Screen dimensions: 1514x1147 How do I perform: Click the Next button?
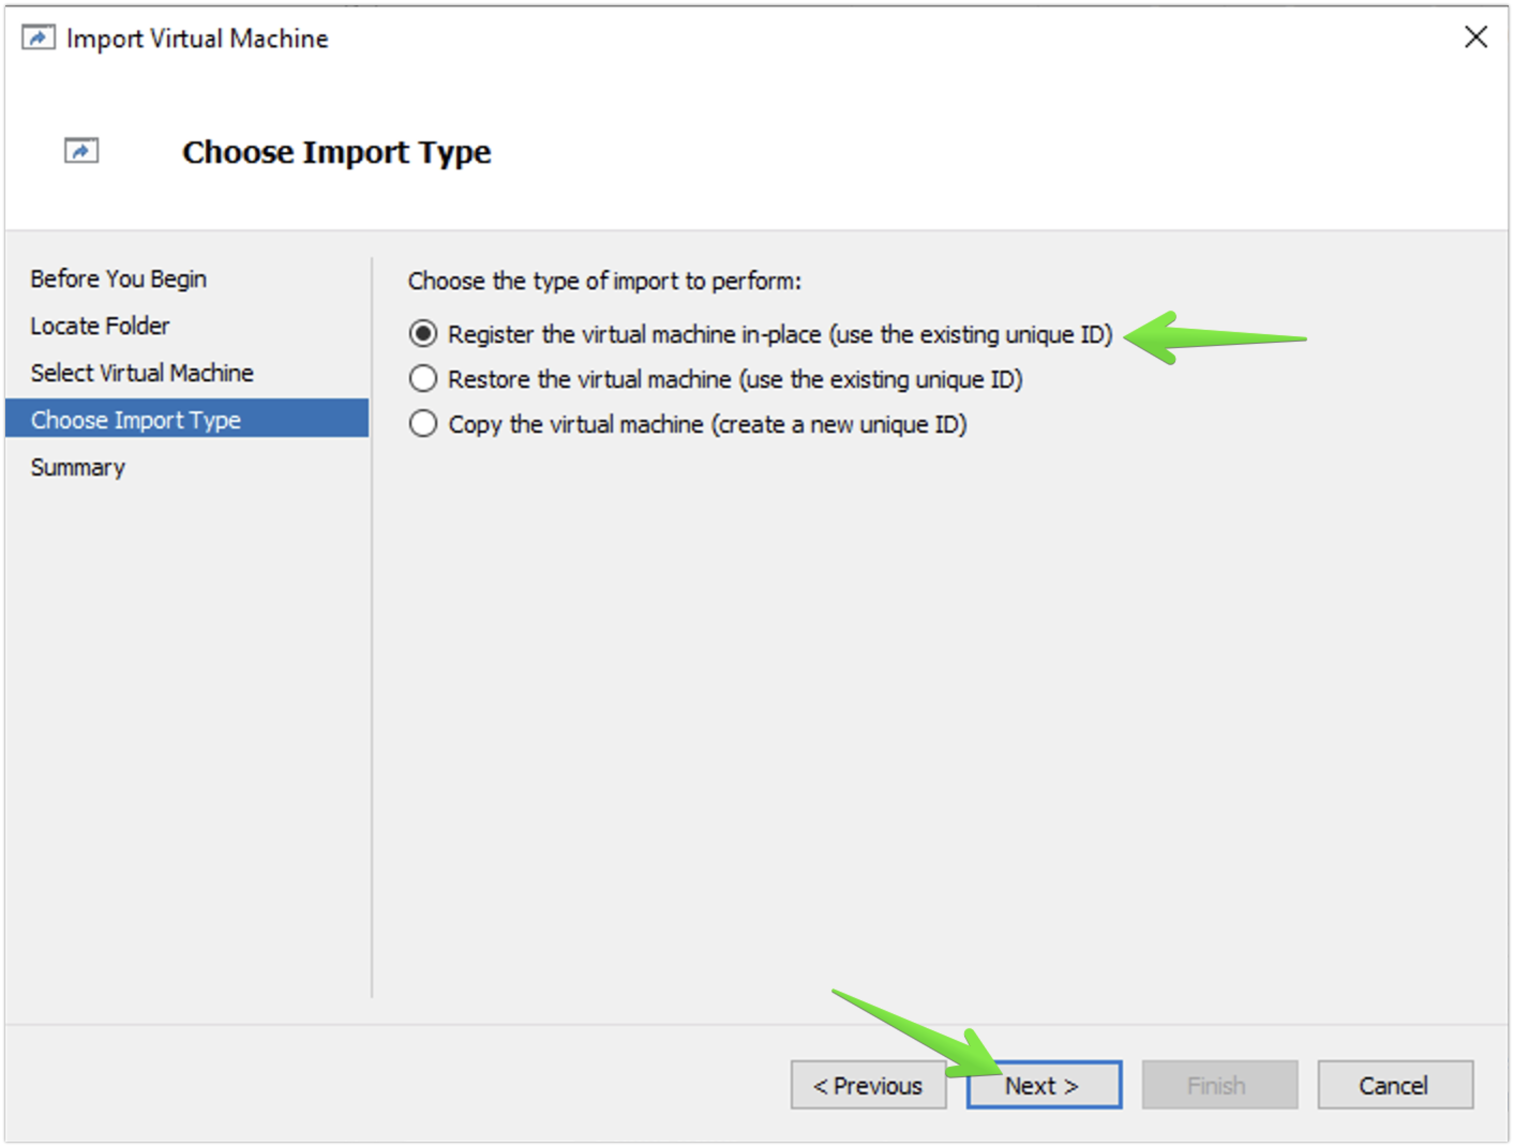[x=1044, y=1085]
